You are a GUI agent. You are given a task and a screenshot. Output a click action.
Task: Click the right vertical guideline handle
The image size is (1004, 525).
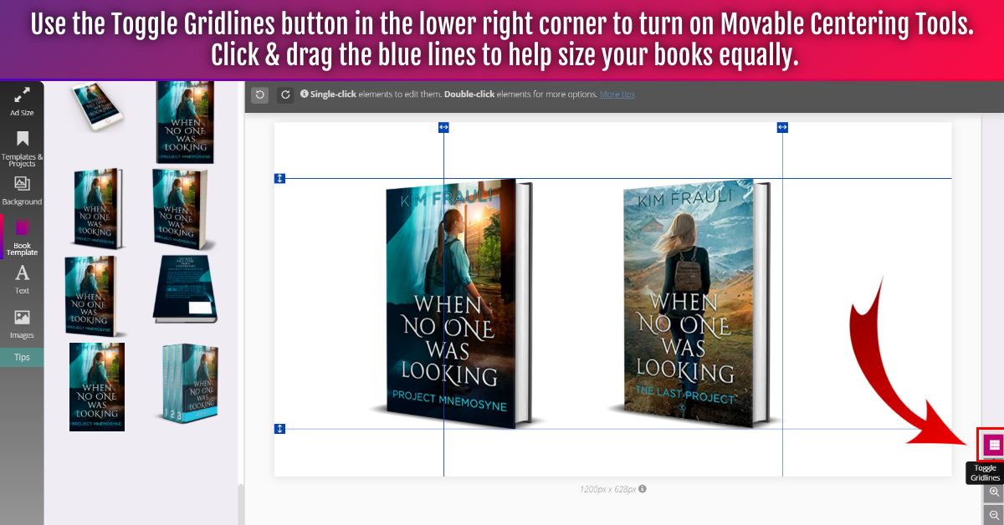(782, 127)
